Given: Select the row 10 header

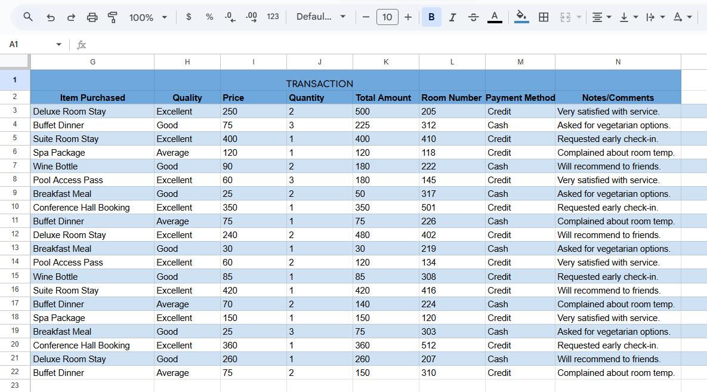Looking at the screenshot, I should click(15, 207).
